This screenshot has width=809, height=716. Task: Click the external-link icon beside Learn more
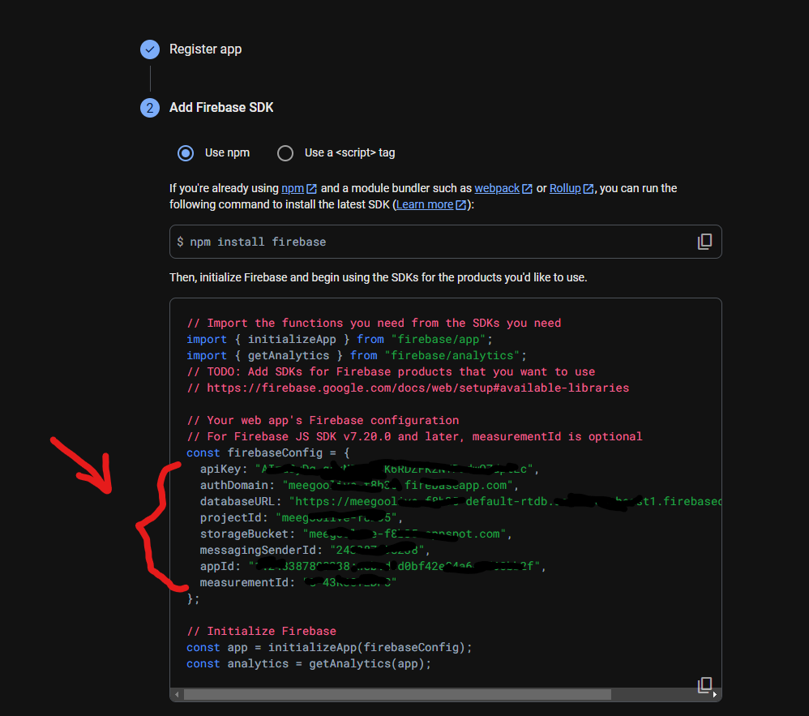[x=460, y=204]
